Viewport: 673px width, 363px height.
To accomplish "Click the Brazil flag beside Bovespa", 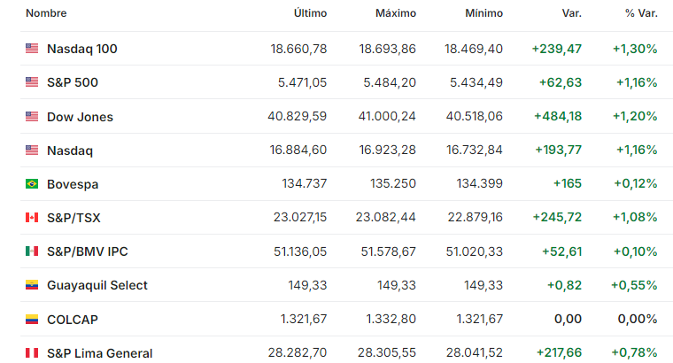I will click(x=32, y=183).
